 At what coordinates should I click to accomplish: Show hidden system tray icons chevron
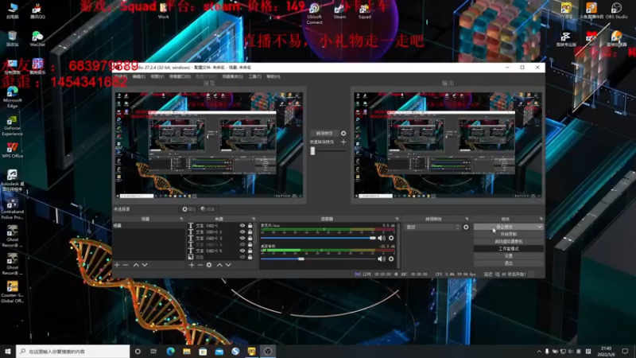coord(539,352)
